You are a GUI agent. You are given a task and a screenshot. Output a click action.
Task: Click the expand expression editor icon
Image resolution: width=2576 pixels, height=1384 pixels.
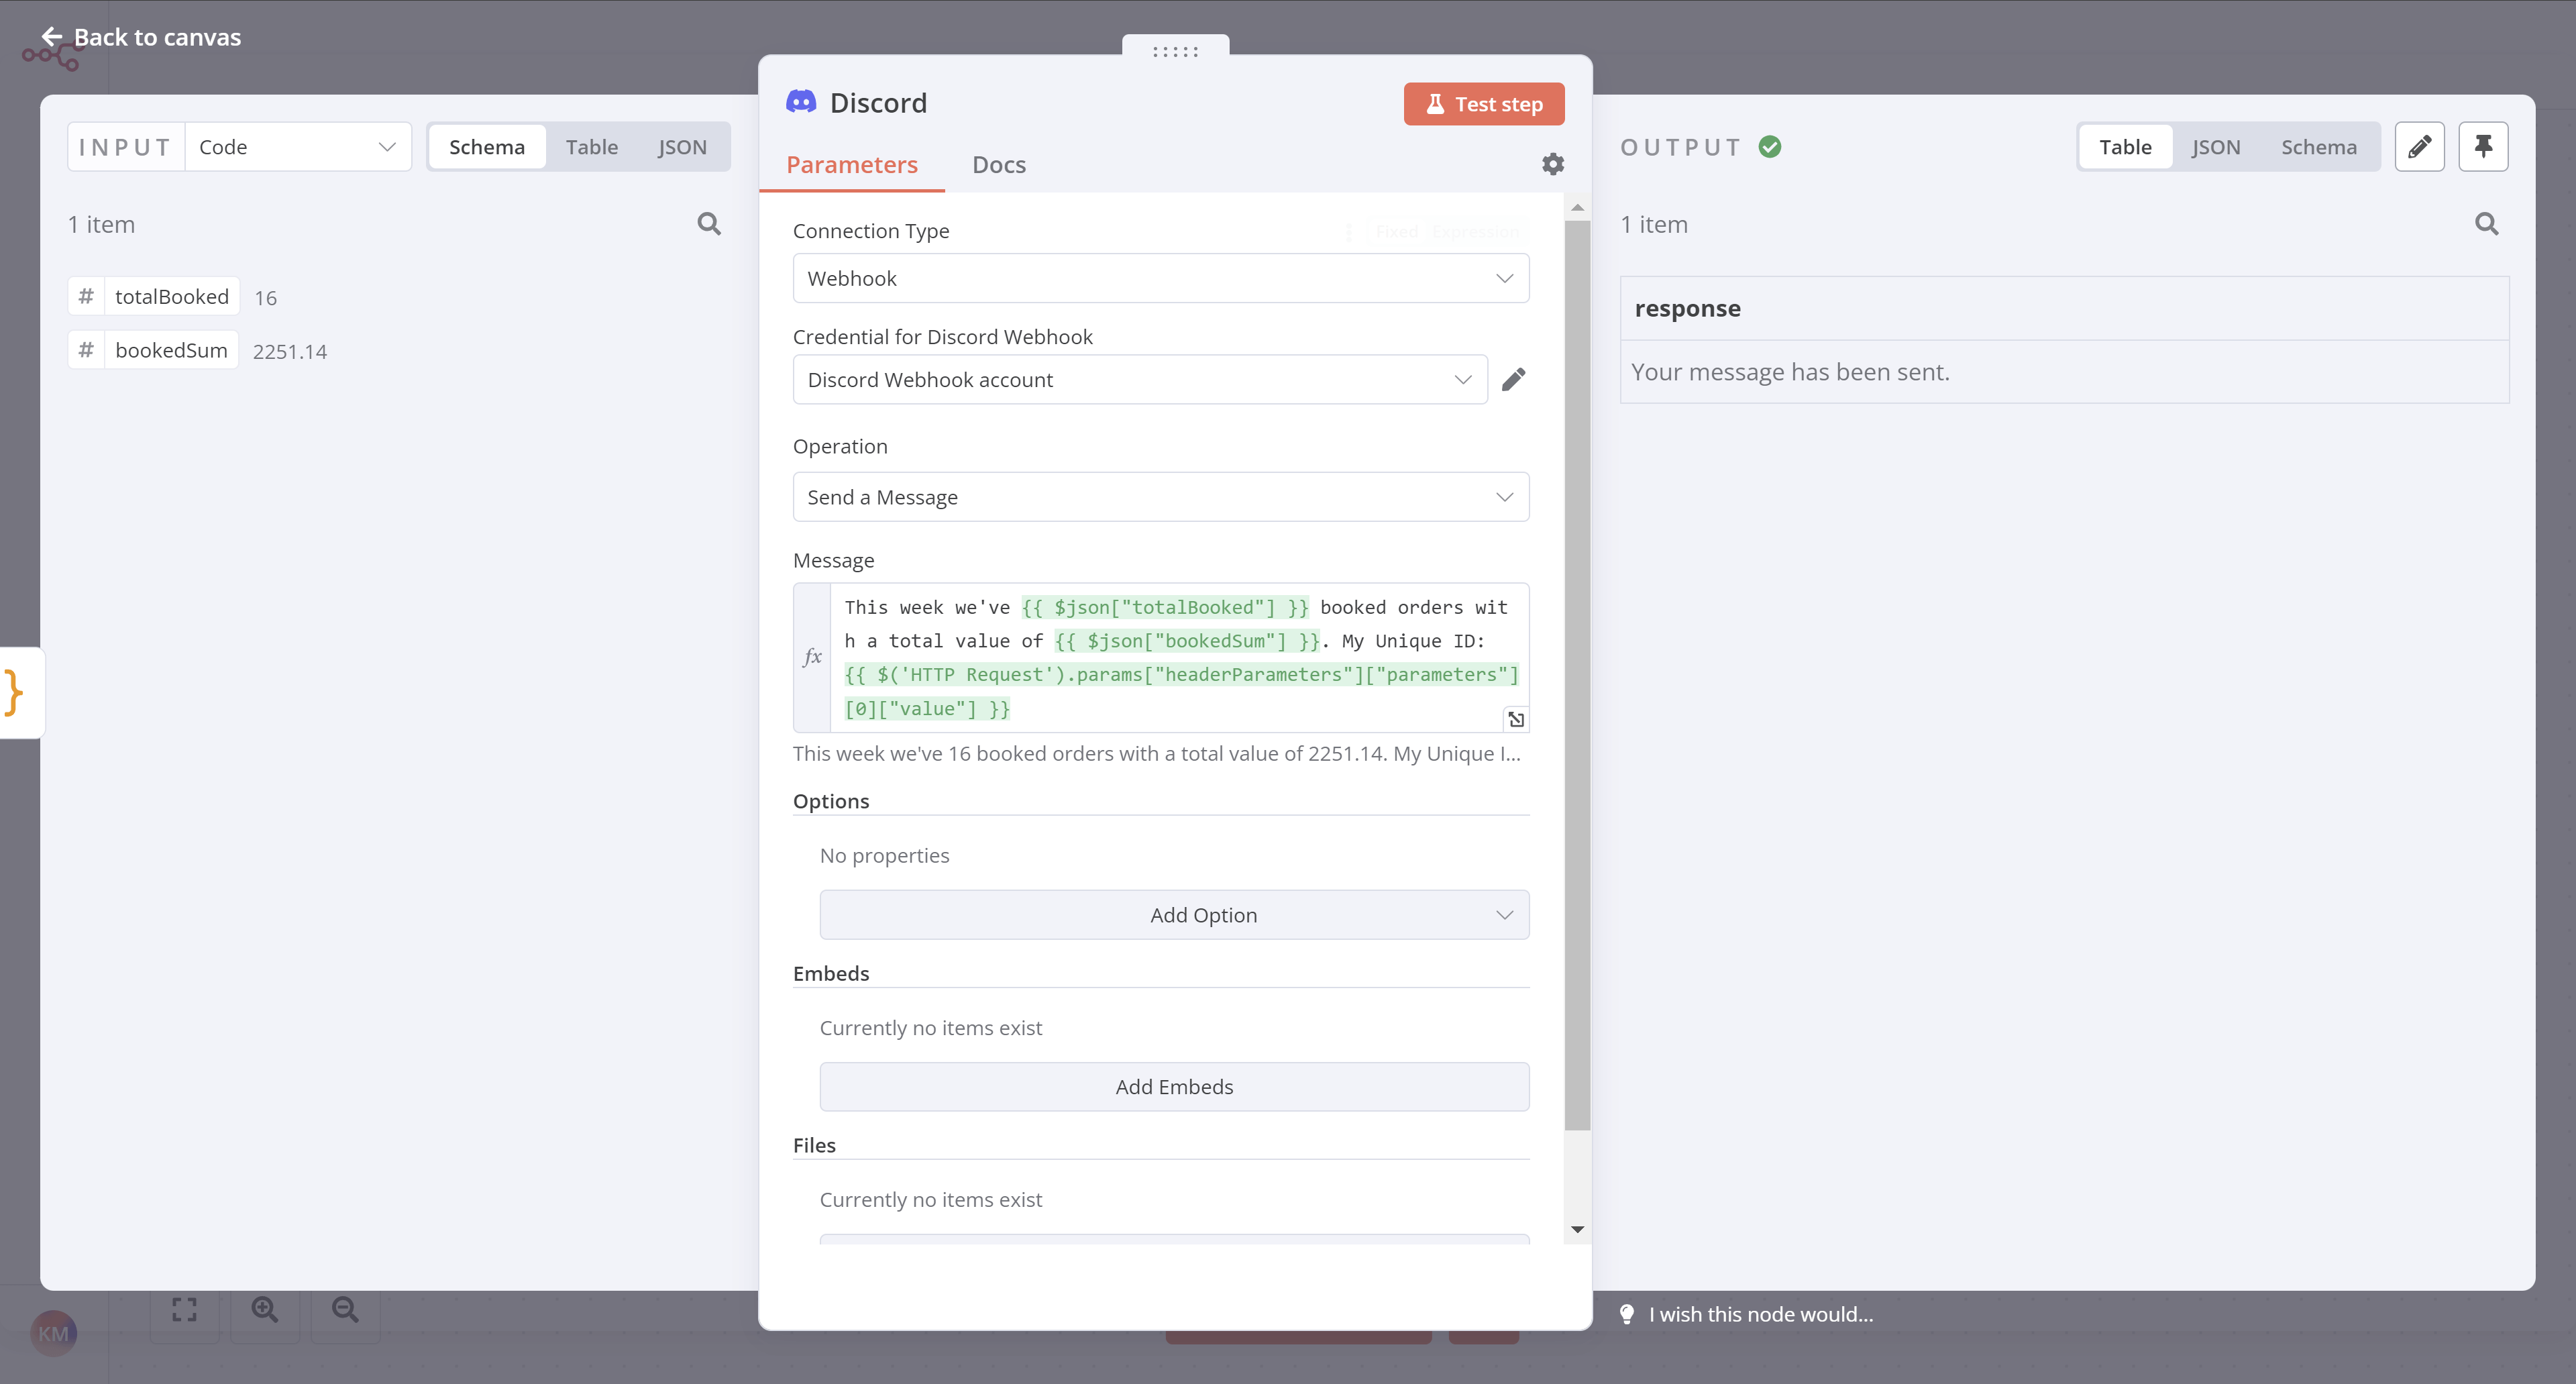coord(1516,719)
